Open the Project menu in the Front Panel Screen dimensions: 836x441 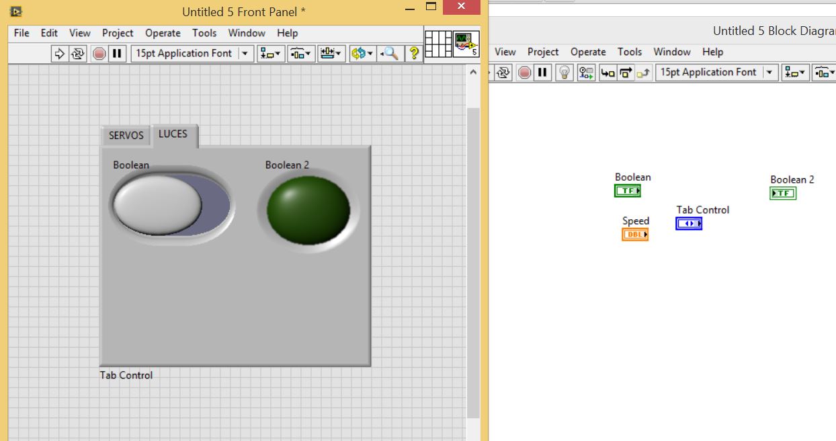(118, 33)
